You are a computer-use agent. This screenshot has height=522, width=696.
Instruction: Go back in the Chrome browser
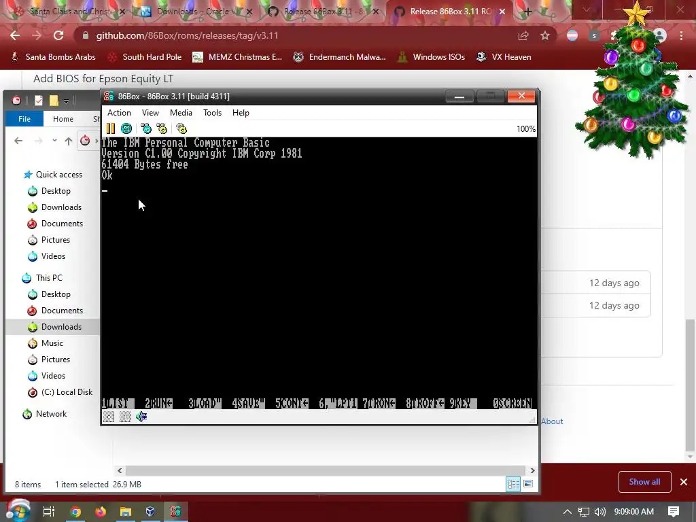pos(15,35)
